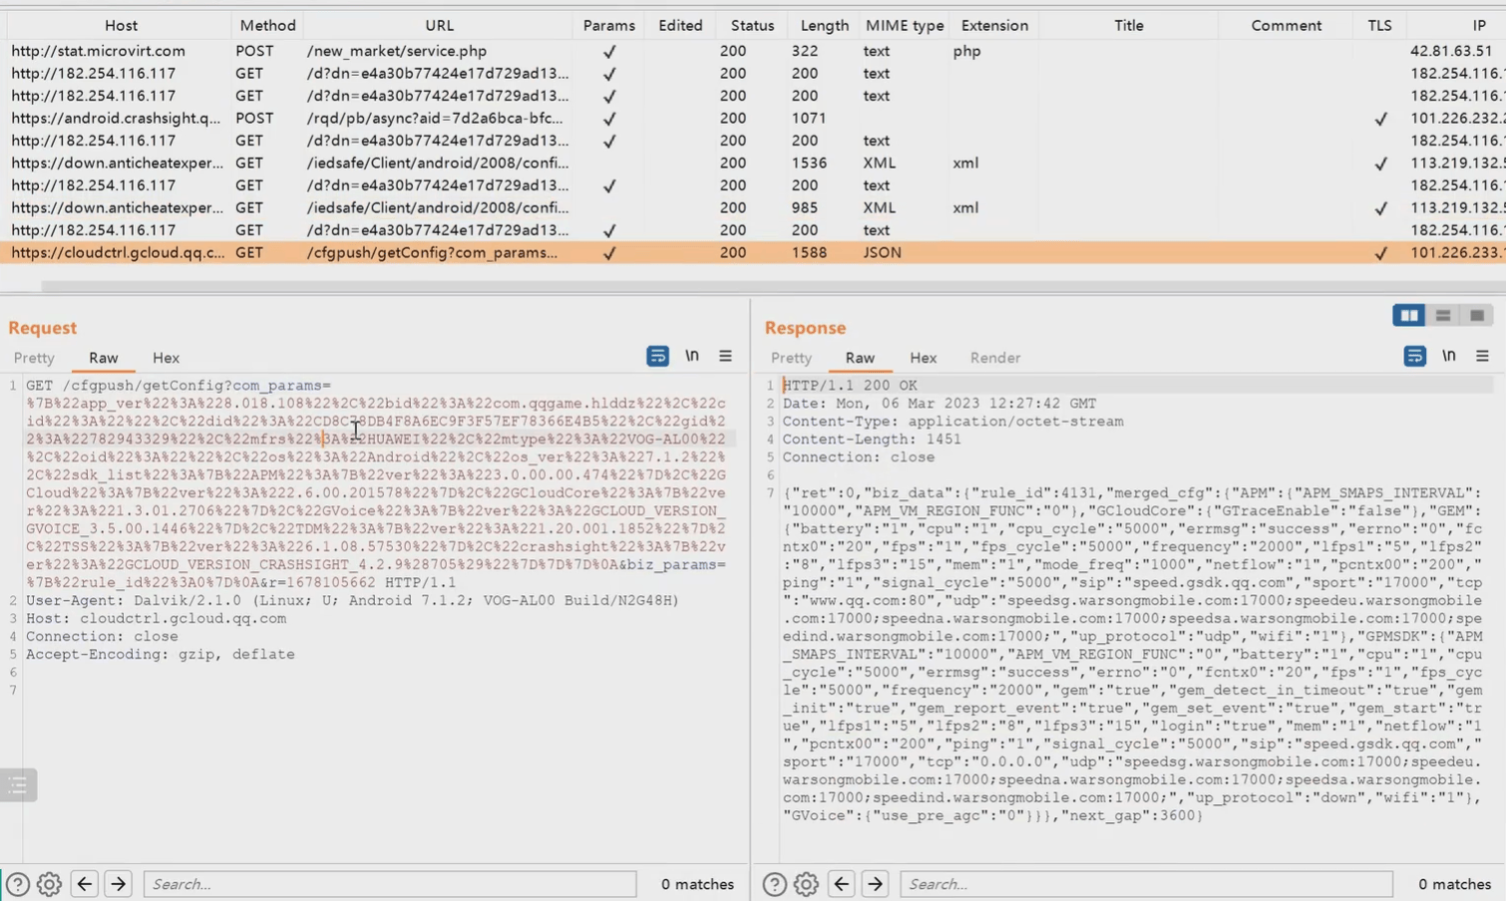The width and height of the screenshot is (1506, 901).
Task: Sort history by Length column
Action: (x=824, y=26)
